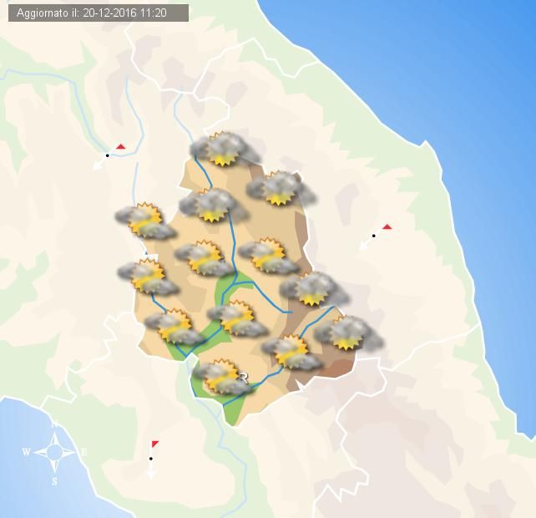
Task: Click the northwest wind arrow marker
Action: point(107,156)
